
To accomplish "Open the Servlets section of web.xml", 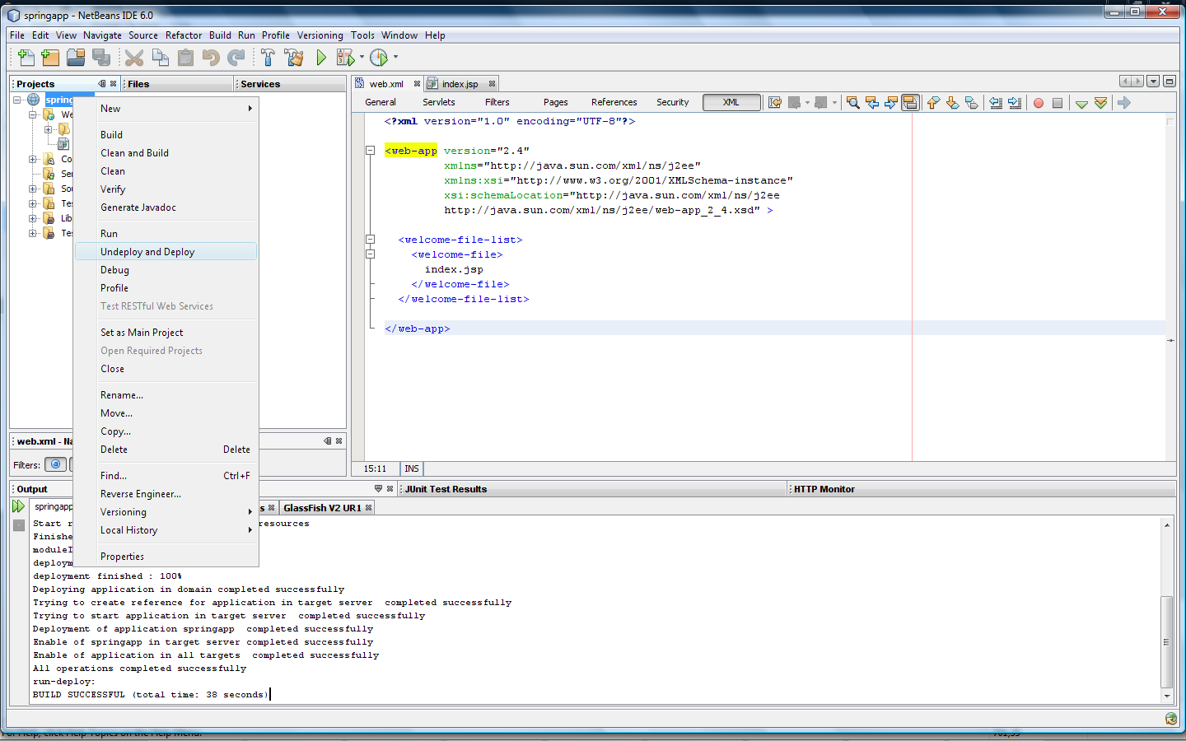I will 438,102.
